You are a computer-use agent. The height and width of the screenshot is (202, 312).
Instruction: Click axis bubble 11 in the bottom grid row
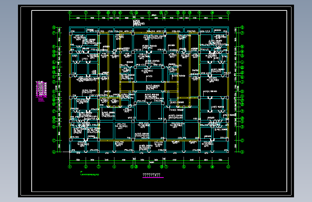[228, 167]
